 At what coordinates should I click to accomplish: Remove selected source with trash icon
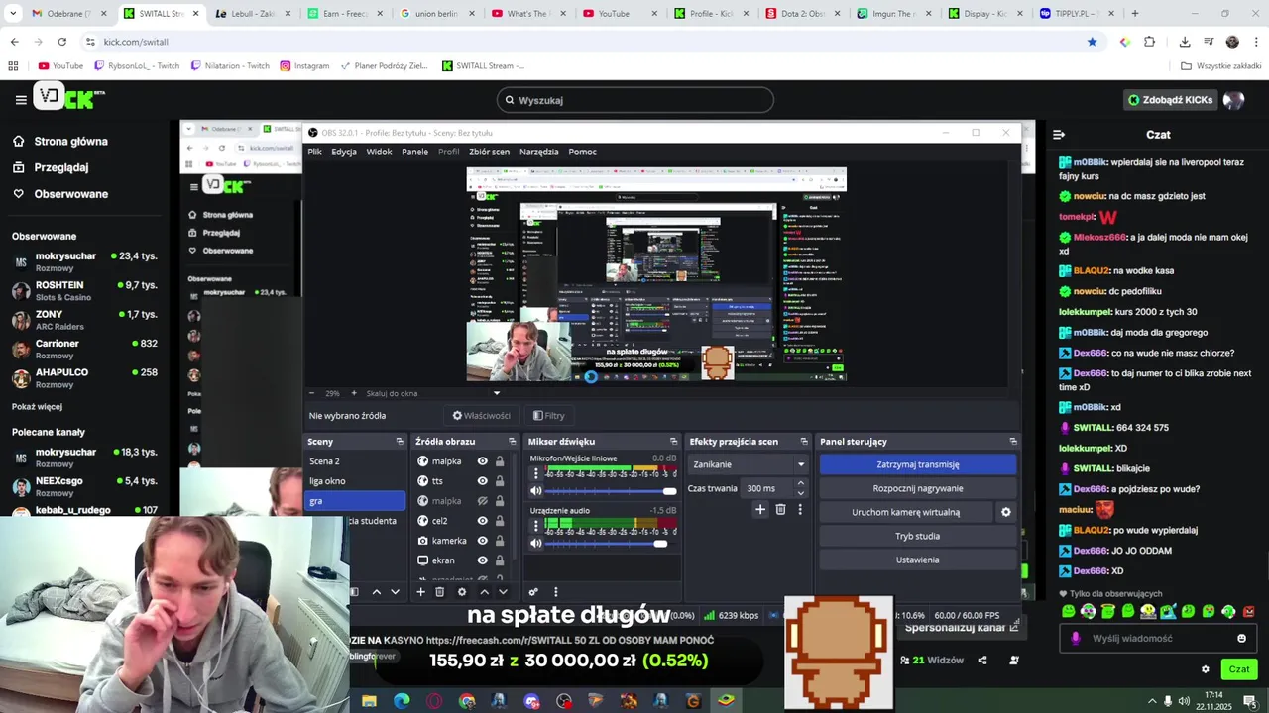tap(439, 592)
